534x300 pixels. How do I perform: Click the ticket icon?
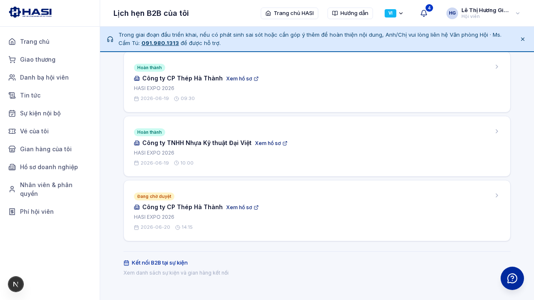12,131
